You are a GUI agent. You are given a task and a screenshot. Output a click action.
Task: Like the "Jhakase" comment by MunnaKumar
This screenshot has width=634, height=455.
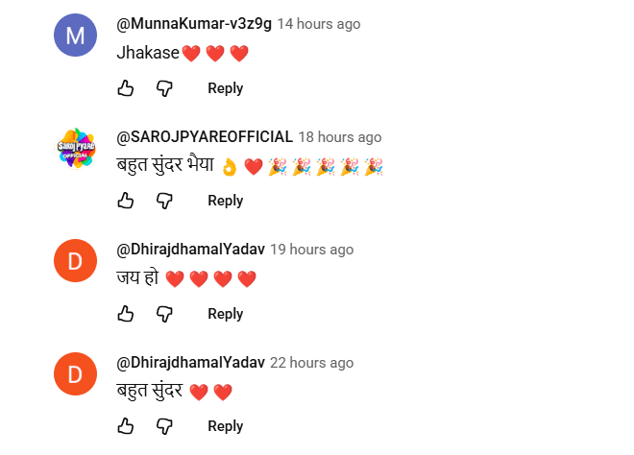pyautogui.click(x=126, y=88)
